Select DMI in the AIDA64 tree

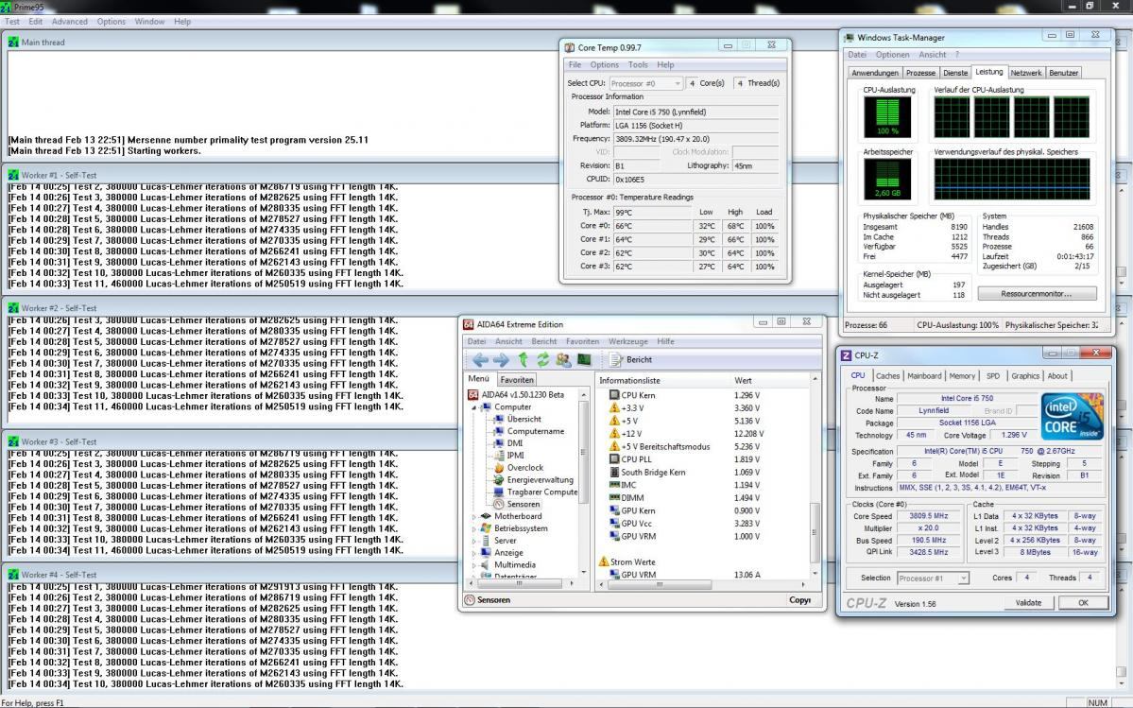pos(514,443)
